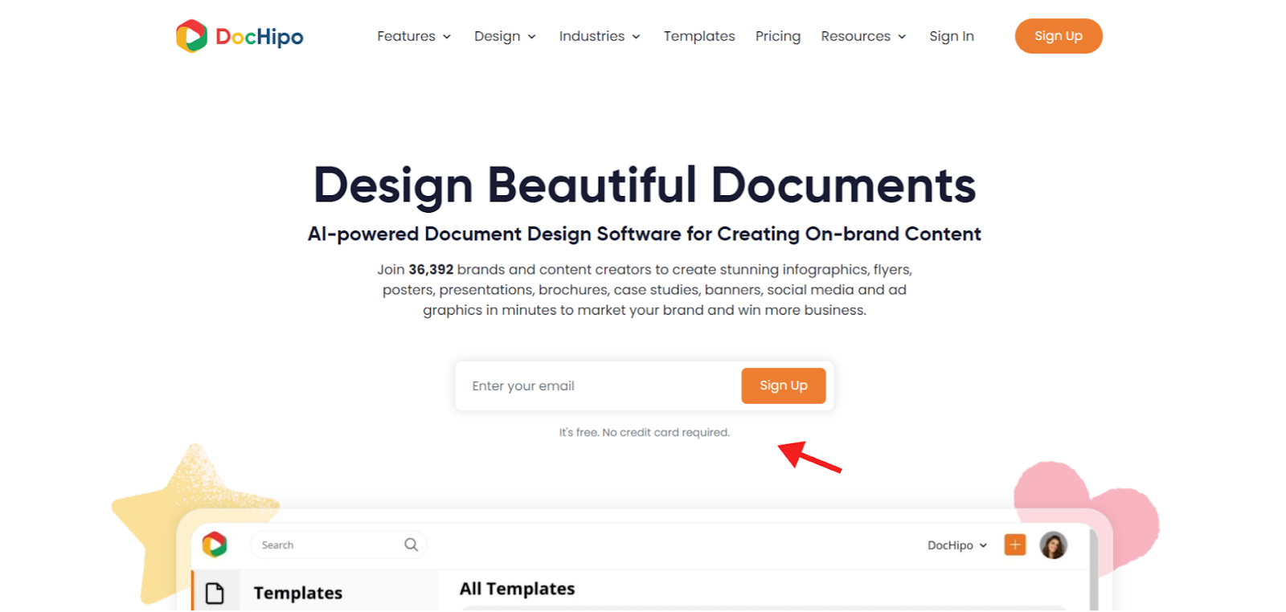Expand the Features dropdown menu
Viewport: 1286px width, 612px height.
pyautogui.click(x=414, y=36)
